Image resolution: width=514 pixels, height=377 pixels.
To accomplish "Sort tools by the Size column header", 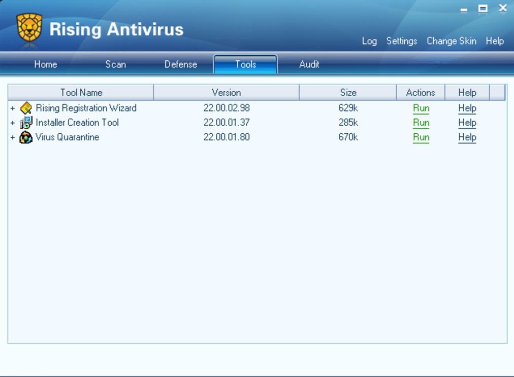I will (348, 93).
